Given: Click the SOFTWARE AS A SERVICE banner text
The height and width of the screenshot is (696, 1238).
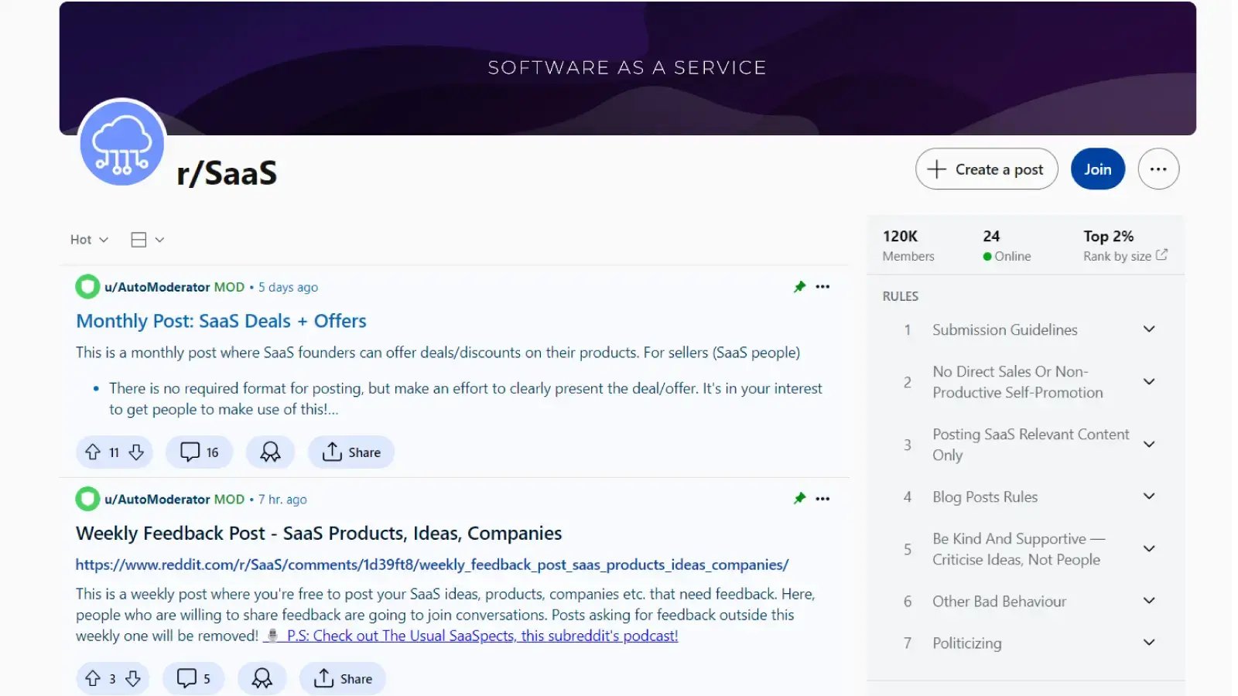Looking at the screenshot, I should point(628,68).
